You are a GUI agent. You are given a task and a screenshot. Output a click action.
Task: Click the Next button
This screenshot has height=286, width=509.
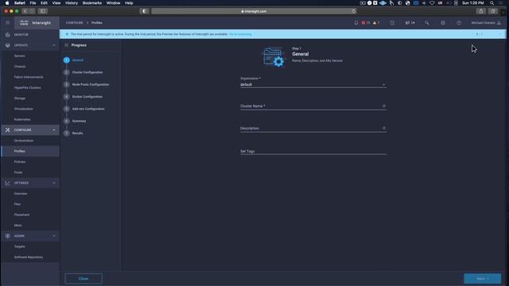(483, 279)
